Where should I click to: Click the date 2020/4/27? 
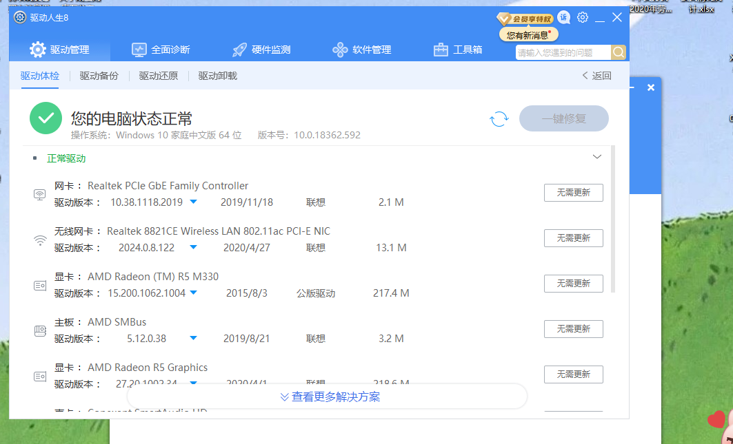(246, 248)
